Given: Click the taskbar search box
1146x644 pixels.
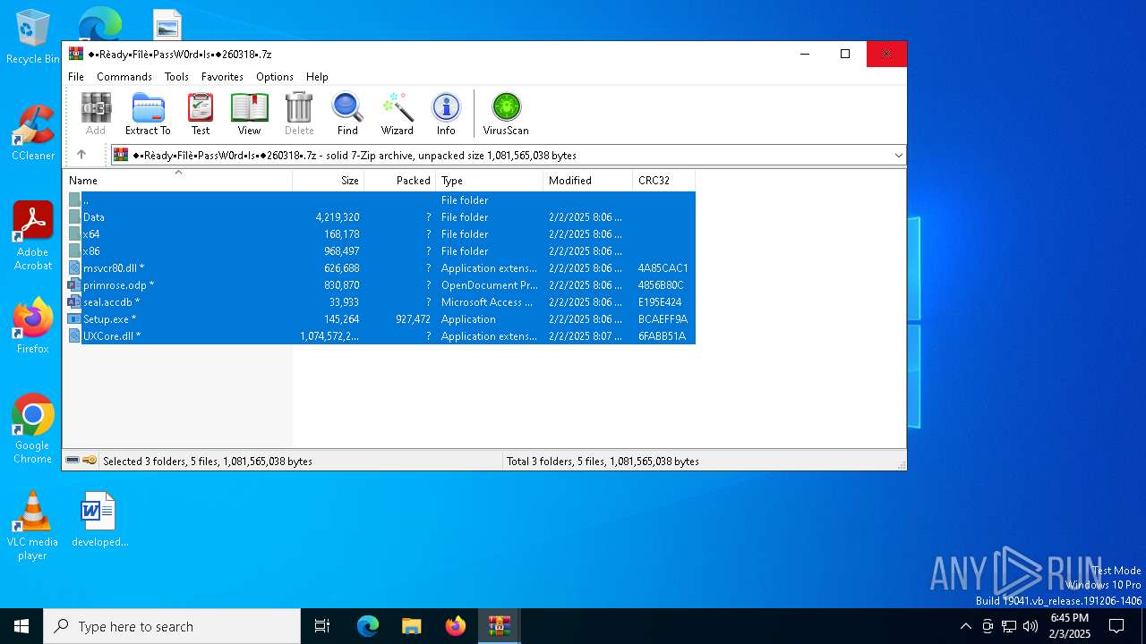Looking at the screenshot, I should [172, 626].
